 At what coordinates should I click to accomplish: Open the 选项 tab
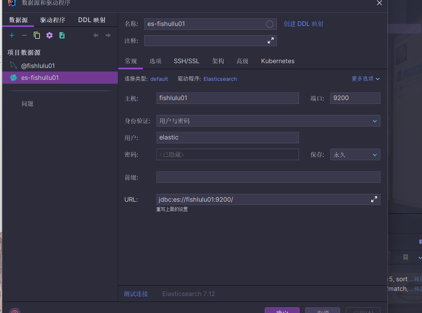coord(155,61)
